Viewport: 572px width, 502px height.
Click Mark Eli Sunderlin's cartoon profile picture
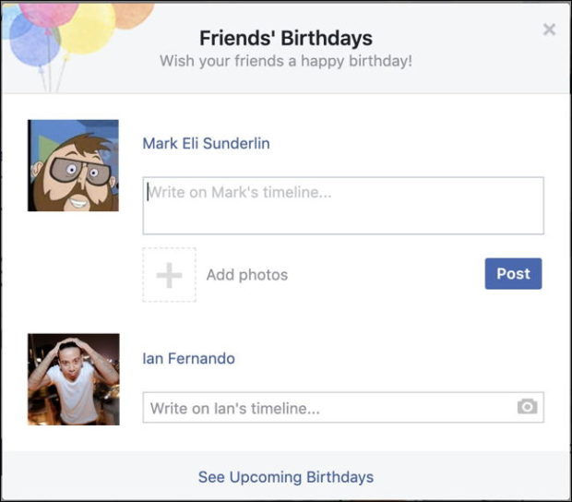click(x=73, y=165)
